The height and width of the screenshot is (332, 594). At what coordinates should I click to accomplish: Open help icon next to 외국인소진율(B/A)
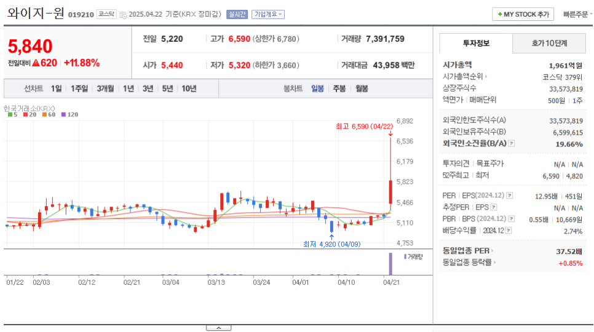pyautogui.click(x=512, y=143)
